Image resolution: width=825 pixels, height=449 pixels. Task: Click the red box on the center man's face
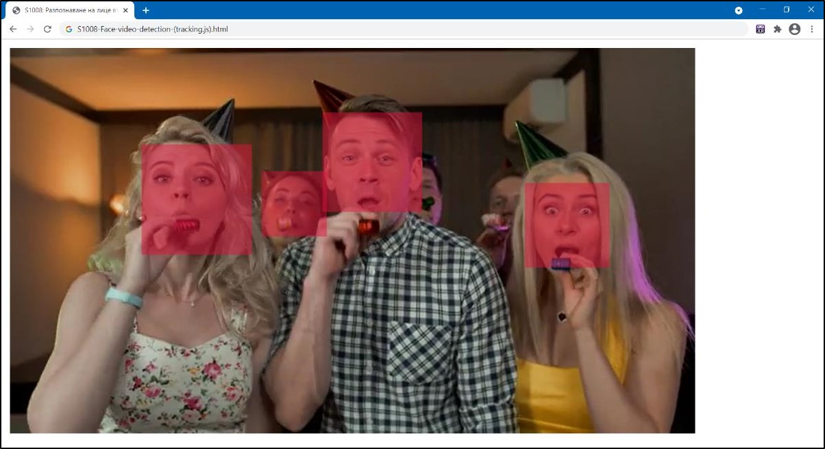coord(372,162)
